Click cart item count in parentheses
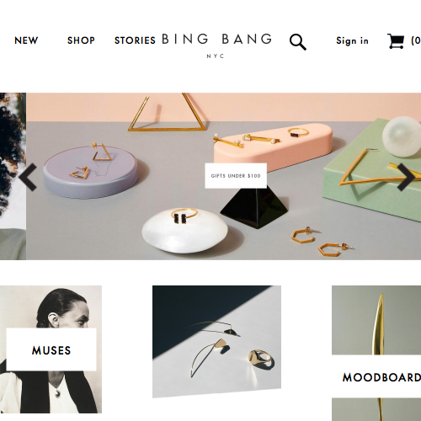This screenshot has width=421, height=421. pyautogui.click(x=416, y=40)
